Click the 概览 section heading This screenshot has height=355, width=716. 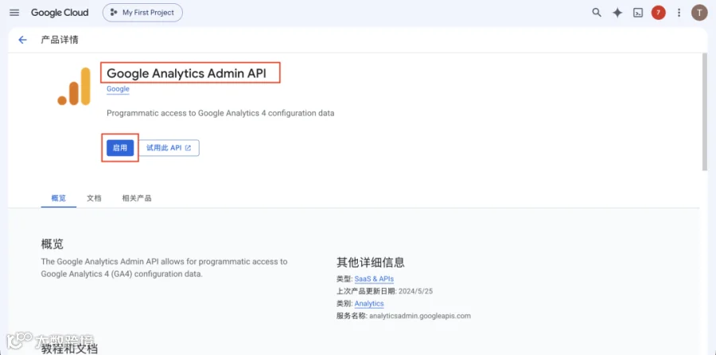[x=52, y=244]
